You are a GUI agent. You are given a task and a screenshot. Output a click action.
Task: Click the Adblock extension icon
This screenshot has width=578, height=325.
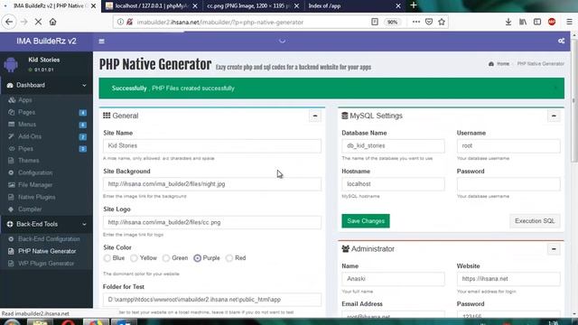(552, 22)
